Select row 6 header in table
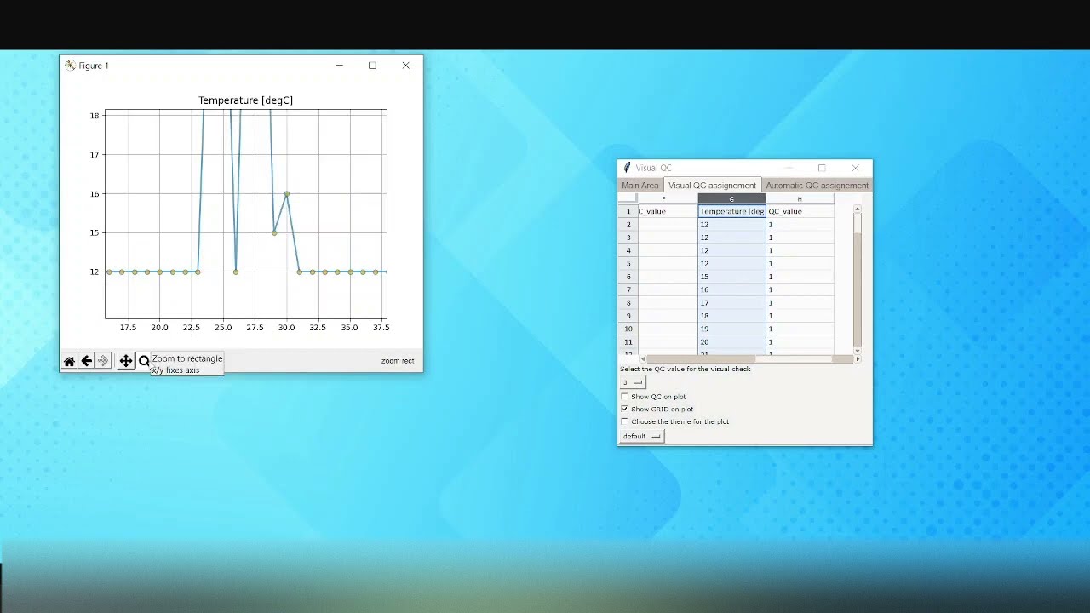This screenshot has width=1090, height=613. [628, 277]
